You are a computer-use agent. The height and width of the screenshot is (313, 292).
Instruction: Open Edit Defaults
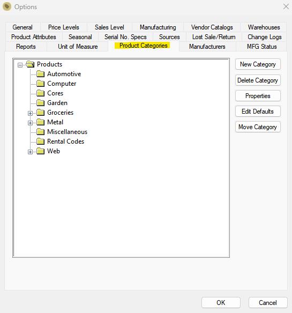pyautogui.click(x=258, y=111)
